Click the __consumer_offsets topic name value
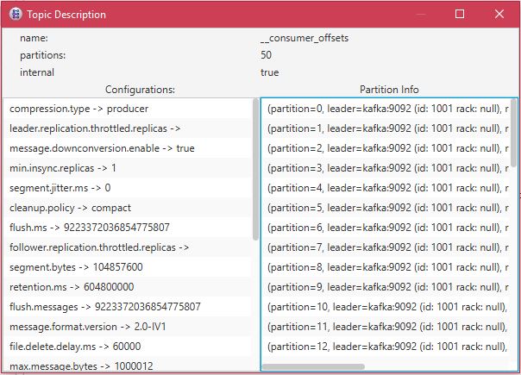The width and height of the screenshot is (521, 375). pos(304,38)
